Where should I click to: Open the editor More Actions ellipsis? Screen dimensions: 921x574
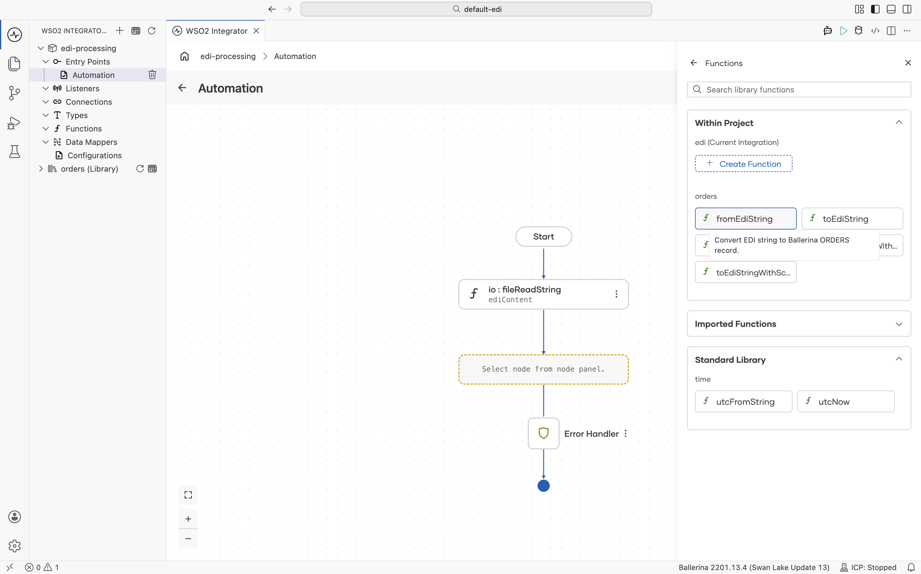coord(907,31)
